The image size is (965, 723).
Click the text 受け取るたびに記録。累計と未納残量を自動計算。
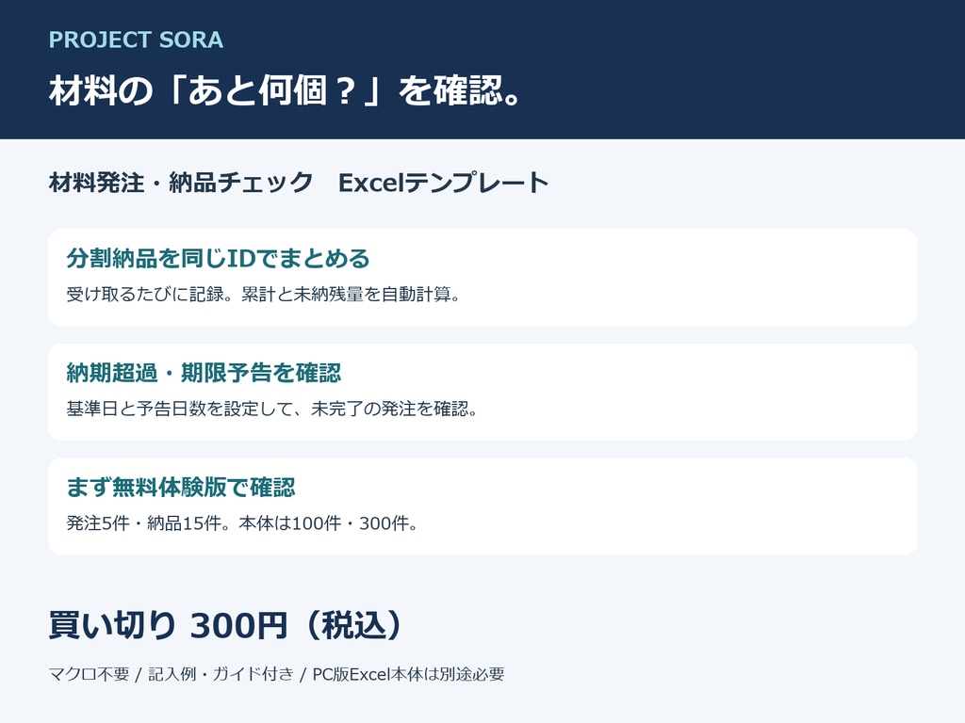click(x=264, y=295)
